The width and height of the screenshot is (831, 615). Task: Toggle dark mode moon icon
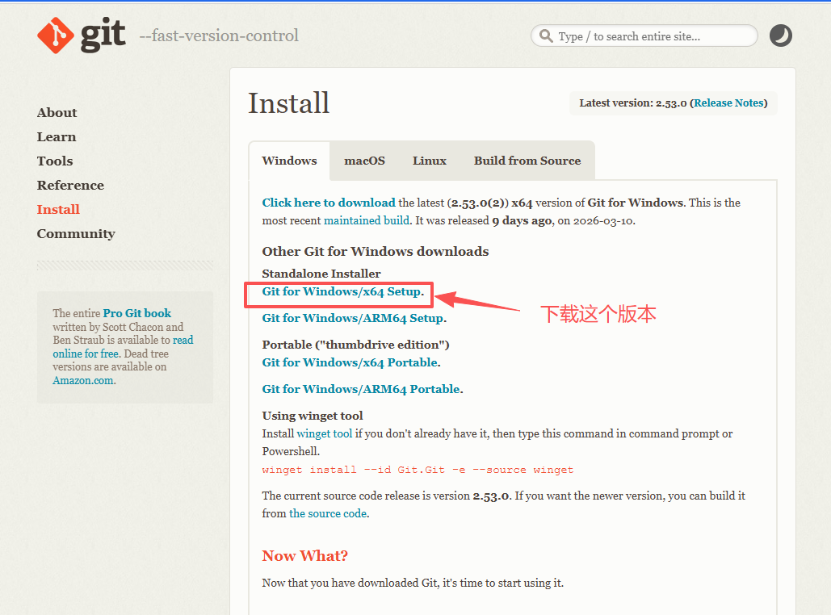[781, 36]
